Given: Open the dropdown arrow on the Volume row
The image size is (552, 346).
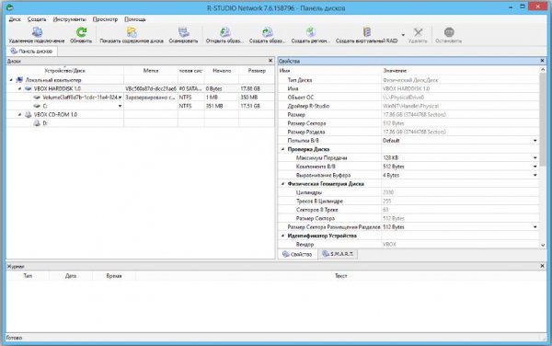Looking at the screenshot, I should (x=120, y=98).
